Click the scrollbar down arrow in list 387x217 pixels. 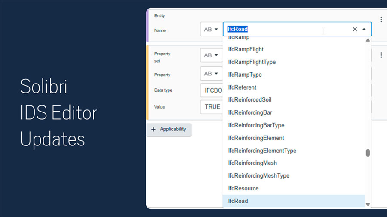click(368, 205)
